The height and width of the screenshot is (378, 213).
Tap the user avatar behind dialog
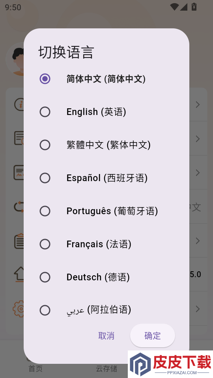coord(15,59)
